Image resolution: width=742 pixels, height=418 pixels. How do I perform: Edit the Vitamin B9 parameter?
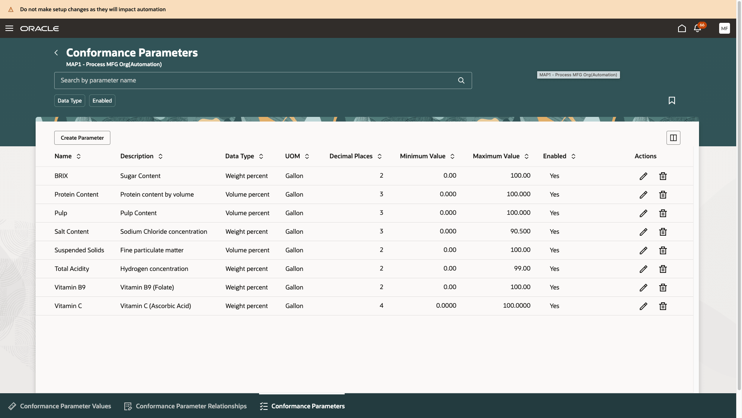(643, 288)
